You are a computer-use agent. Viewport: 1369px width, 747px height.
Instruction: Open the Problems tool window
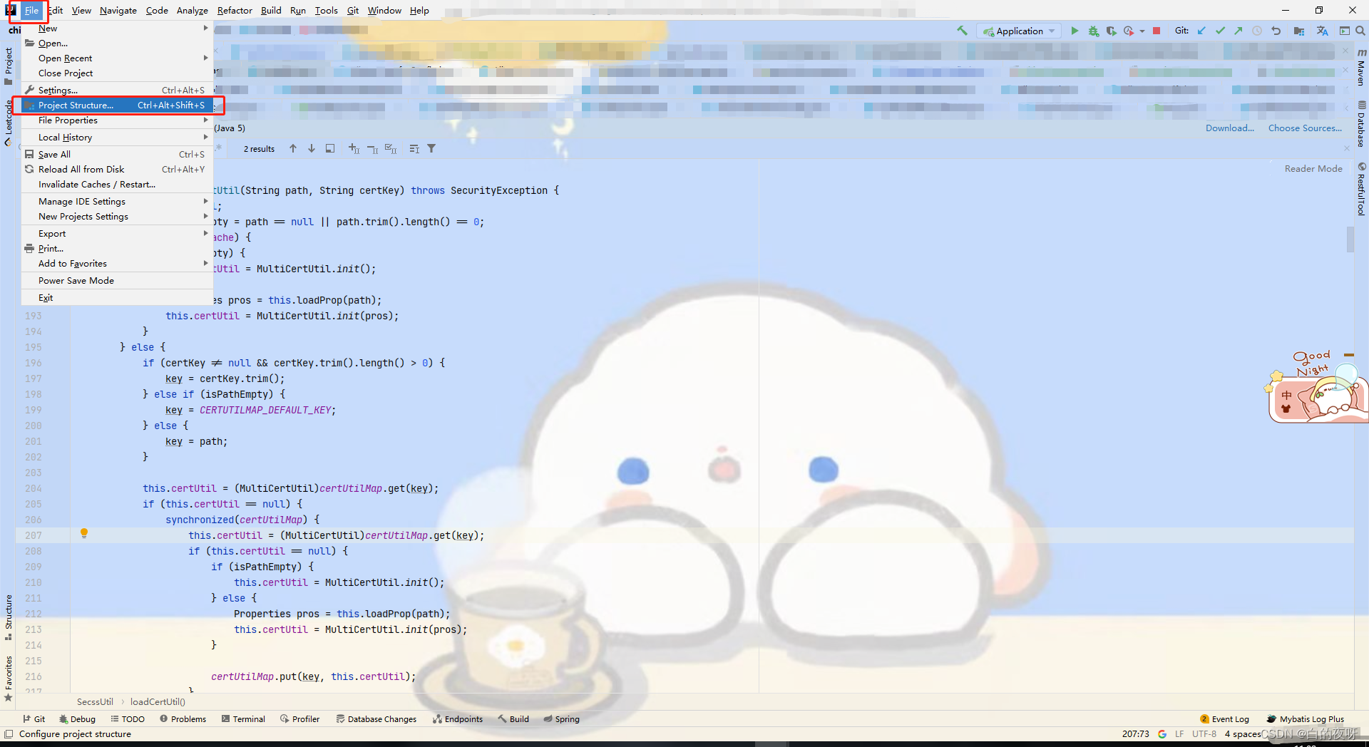tap(183, 719)
